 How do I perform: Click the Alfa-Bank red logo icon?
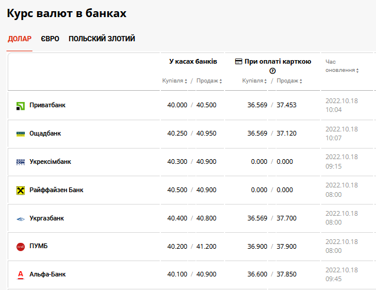pos(21,275)
